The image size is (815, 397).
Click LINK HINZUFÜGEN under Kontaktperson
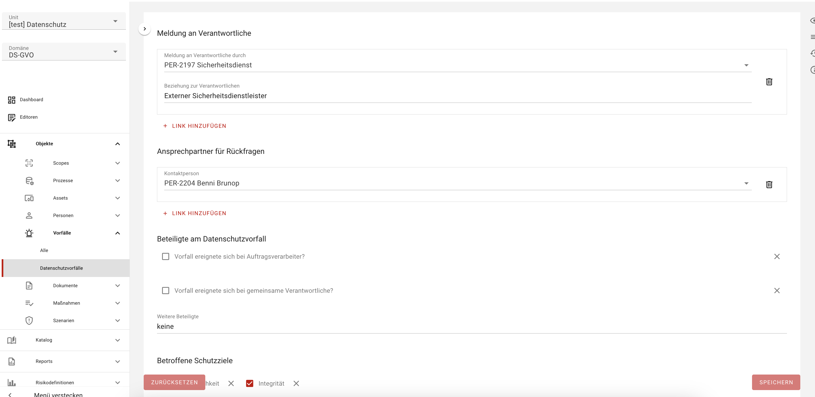coord(194,213)
